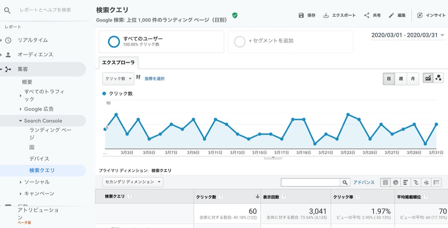
Task: Click the magnifier icon in the left sidebar search
Action: [7, 10]
